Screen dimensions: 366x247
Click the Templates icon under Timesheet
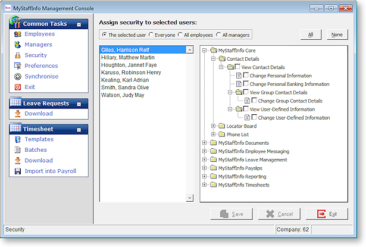[17, 139]
